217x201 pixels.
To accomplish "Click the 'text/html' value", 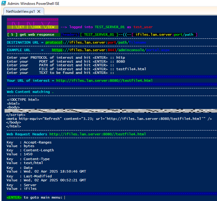I will point(33,163).
